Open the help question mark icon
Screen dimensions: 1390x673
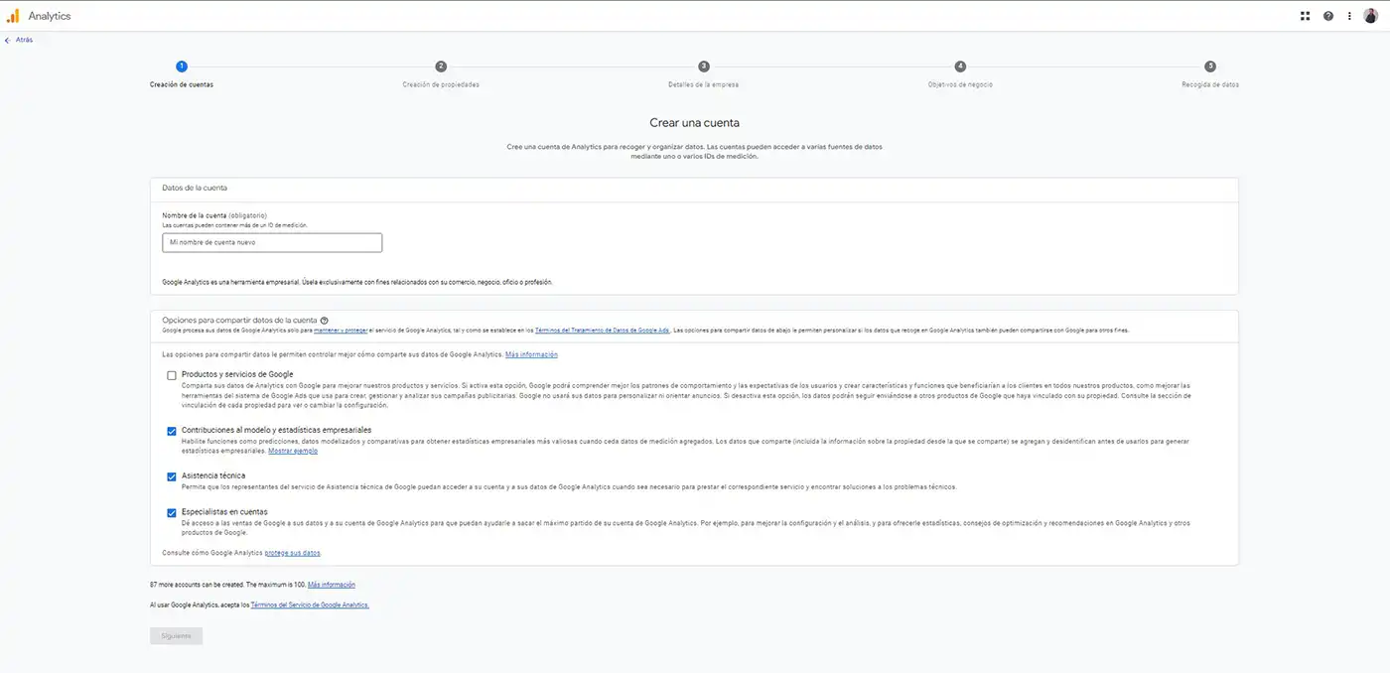click(1328, 16)
